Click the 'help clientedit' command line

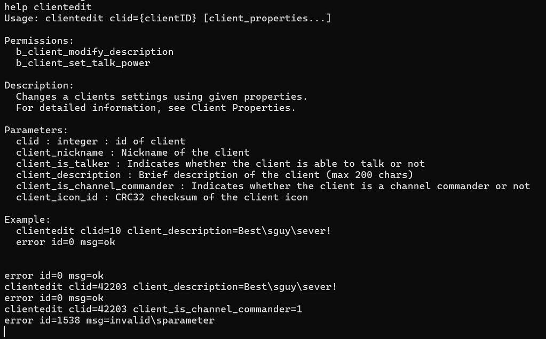(x=48, y=7)
